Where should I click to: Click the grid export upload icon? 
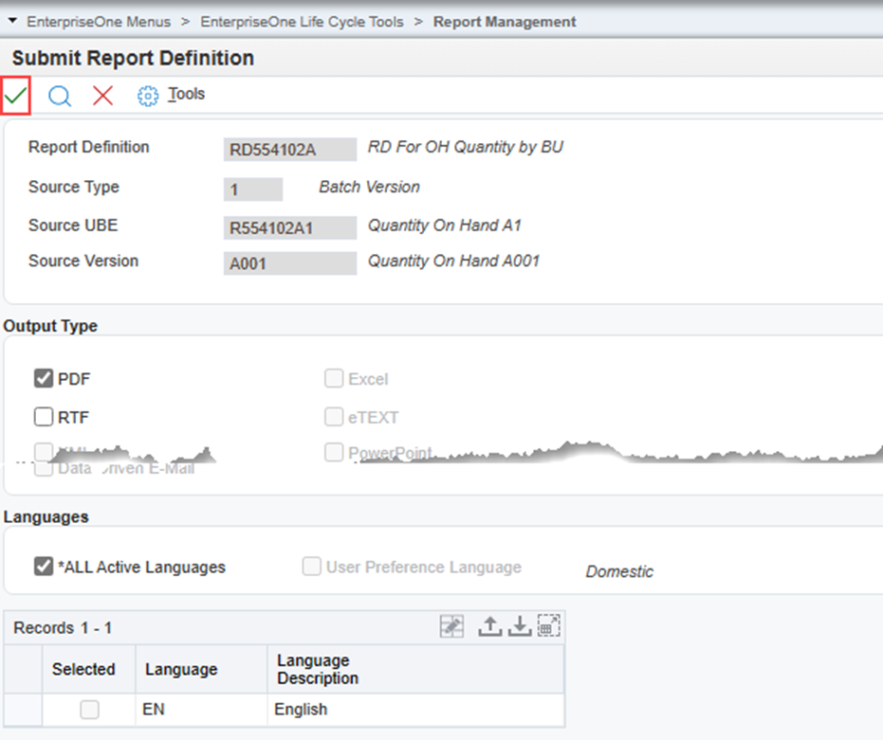click(490, 626)
